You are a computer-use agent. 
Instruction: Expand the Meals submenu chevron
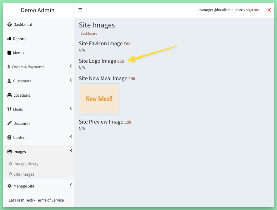click(x=71, y=108)
